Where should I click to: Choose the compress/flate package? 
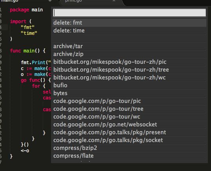pyautogui.click(x=129, y=156)
